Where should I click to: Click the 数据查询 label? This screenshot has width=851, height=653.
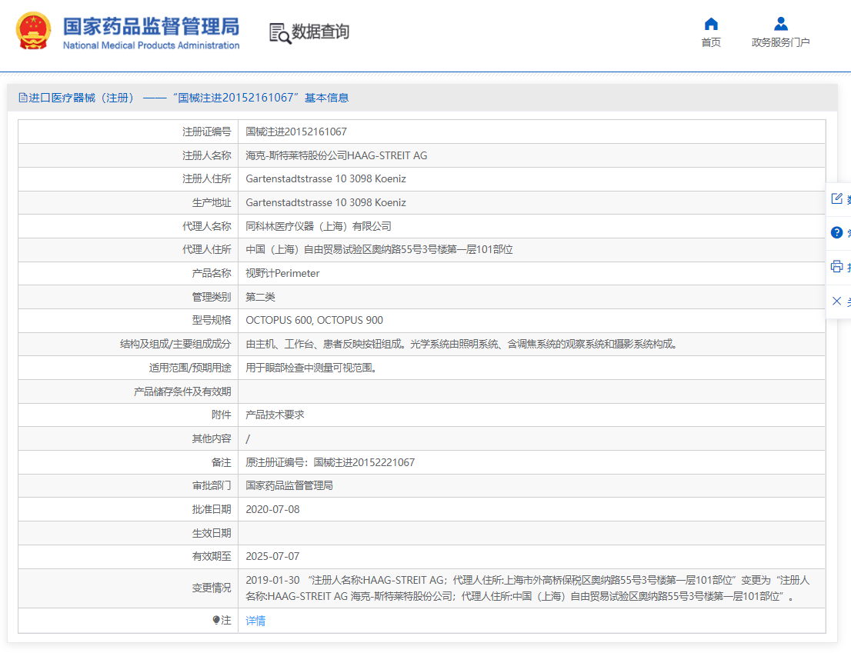320,32
